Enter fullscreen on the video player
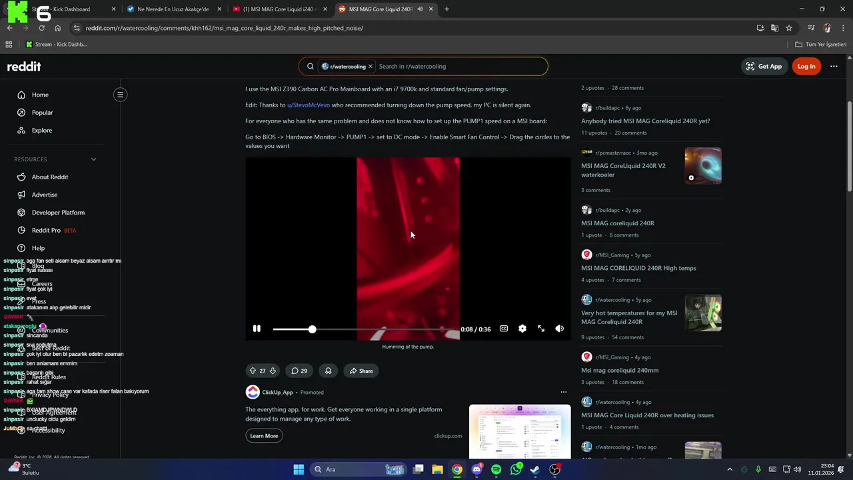 (x=541, y=329)
